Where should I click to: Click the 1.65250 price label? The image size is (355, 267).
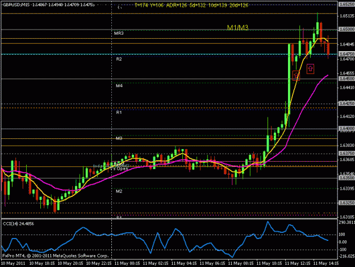click(x=346, y=5)
